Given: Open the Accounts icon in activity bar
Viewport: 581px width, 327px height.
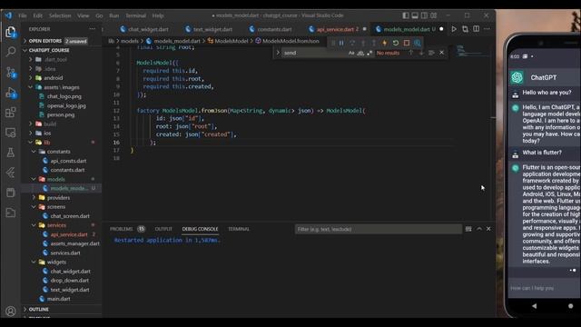Looking at the screenshot, I should [10, 311].
